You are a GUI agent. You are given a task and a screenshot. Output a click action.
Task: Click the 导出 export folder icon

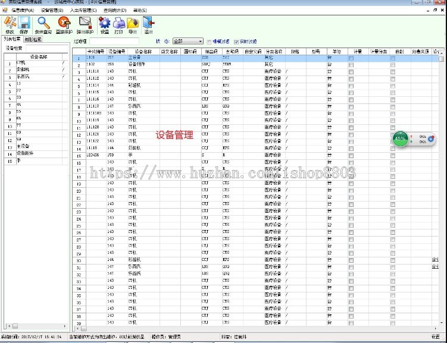point(132,25)
